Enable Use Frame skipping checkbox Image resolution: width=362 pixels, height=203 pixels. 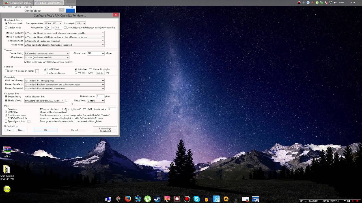45,73
